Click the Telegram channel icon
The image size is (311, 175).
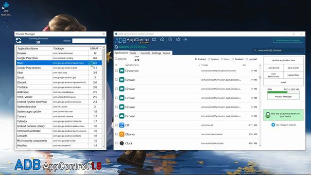(x=273, y=125)
